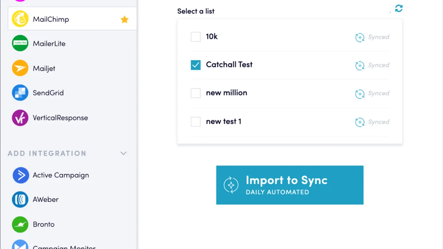Collapse the Add Integration section chevron
Screen dimensions: 443x249
[x=124, y=153]
